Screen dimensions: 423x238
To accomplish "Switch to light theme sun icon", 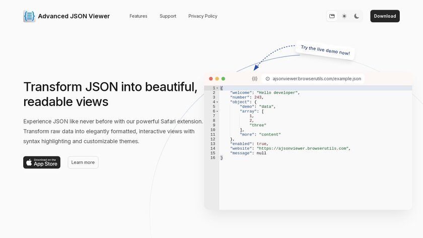I will pos(344,16).
